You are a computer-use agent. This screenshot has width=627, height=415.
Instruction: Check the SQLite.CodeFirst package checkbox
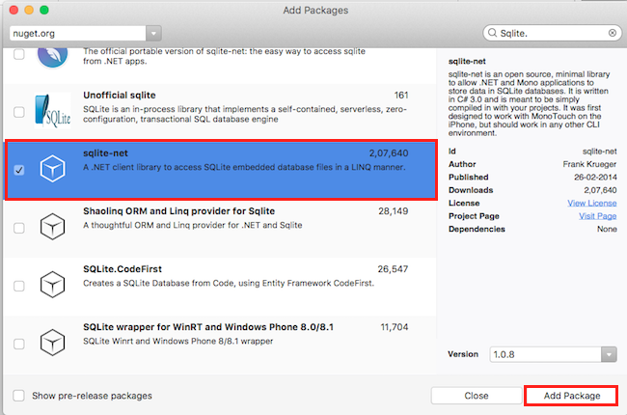19,284
